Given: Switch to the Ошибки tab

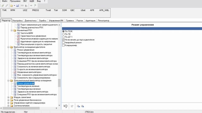Looking at the screenshot, I should tap(43, 20).
